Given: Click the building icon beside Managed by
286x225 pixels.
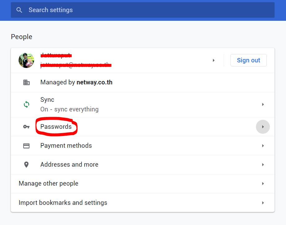Looking at the screenshot, I should click(26, 83).
